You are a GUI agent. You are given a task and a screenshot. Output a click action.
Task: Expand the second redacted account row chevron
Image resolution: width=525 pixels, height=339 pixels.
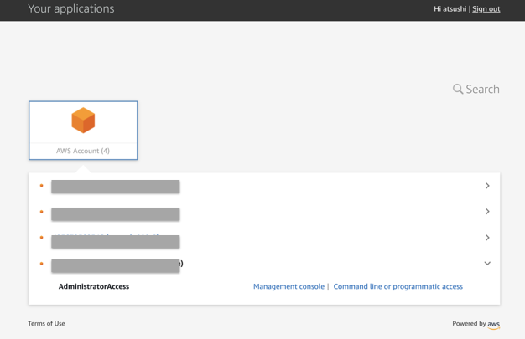coord(487,211)
